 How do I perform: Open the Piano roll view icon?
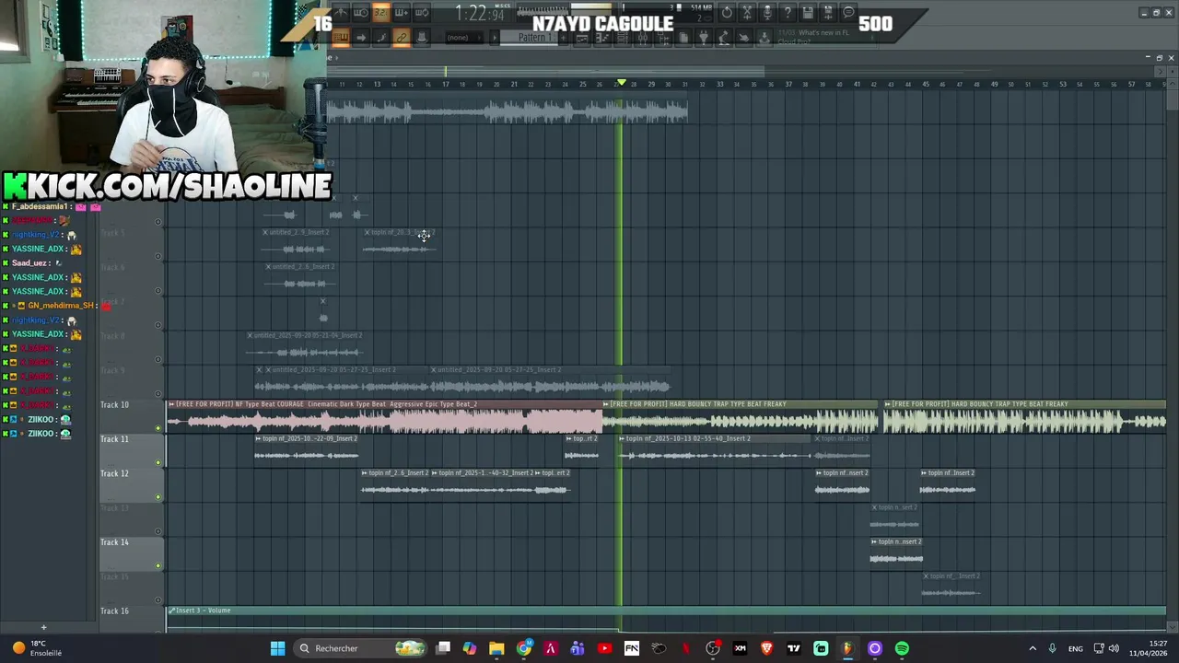604,38
